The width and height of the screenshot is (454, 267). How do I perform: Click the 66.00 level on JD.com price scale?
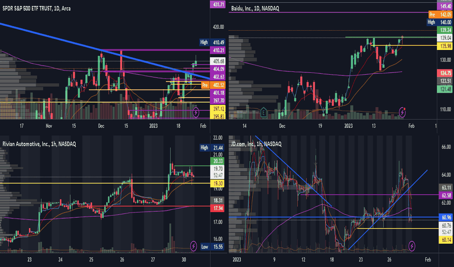coord(446,147)
